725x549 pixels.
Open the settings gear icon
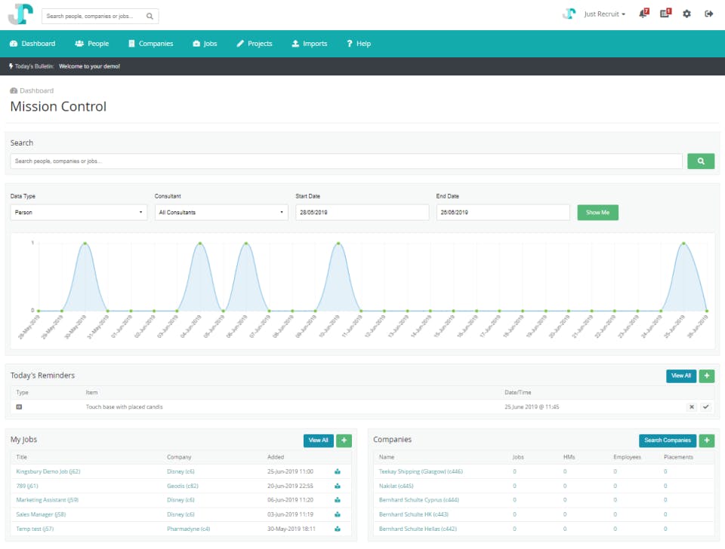(686, 14)
